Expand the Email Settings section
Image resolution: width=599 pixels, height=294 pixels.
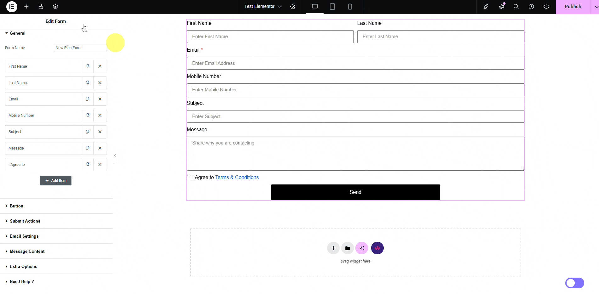(x=24, y=236)
